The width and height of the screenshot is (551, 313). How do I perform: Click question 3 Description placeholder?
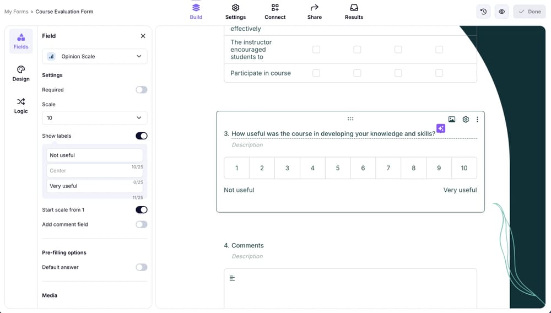click(247, 145)
